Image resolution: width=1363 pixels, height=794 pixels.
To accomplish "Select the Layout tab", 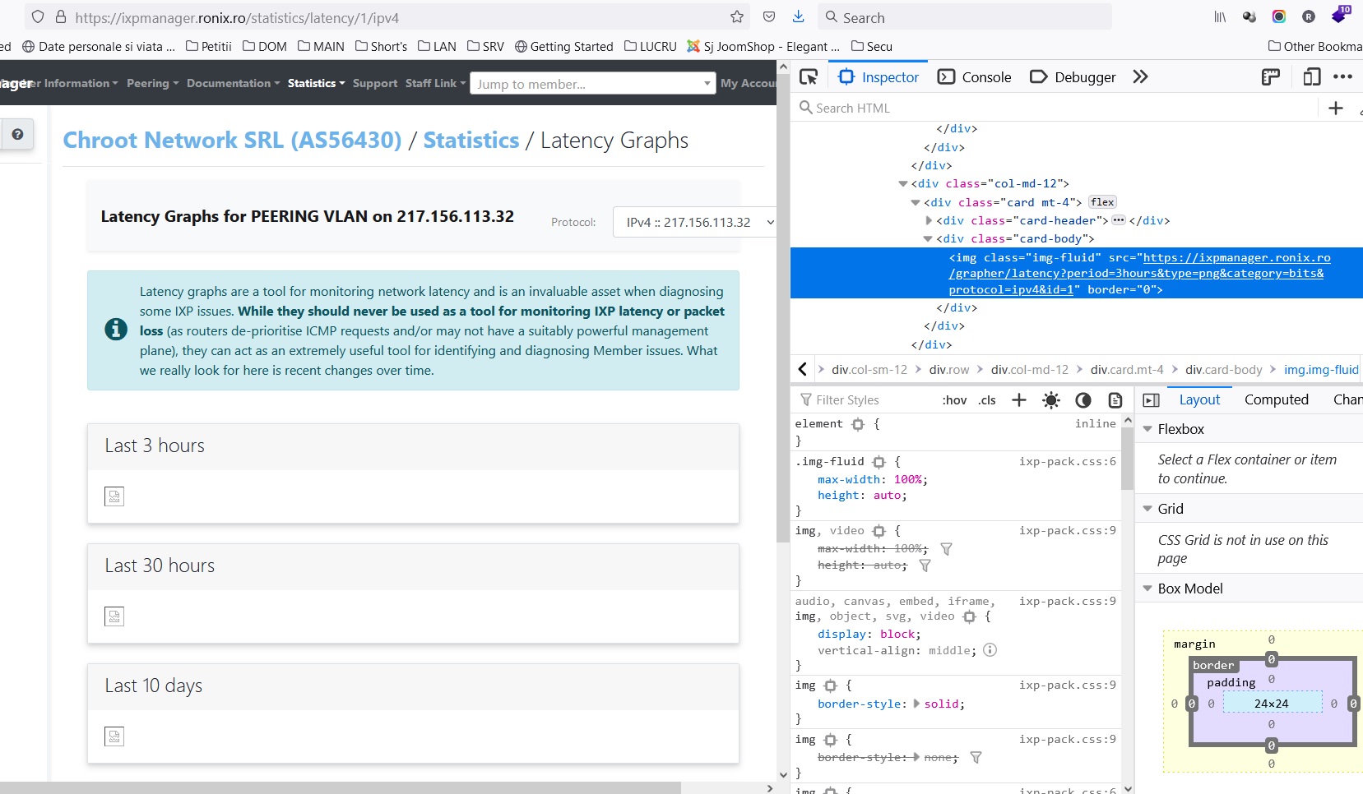I will click(x=1199, y=400).
